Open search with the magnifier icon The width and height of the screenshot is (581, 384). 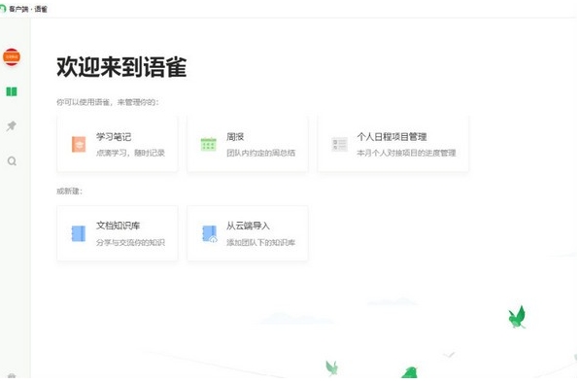click(x=12, y=160)
